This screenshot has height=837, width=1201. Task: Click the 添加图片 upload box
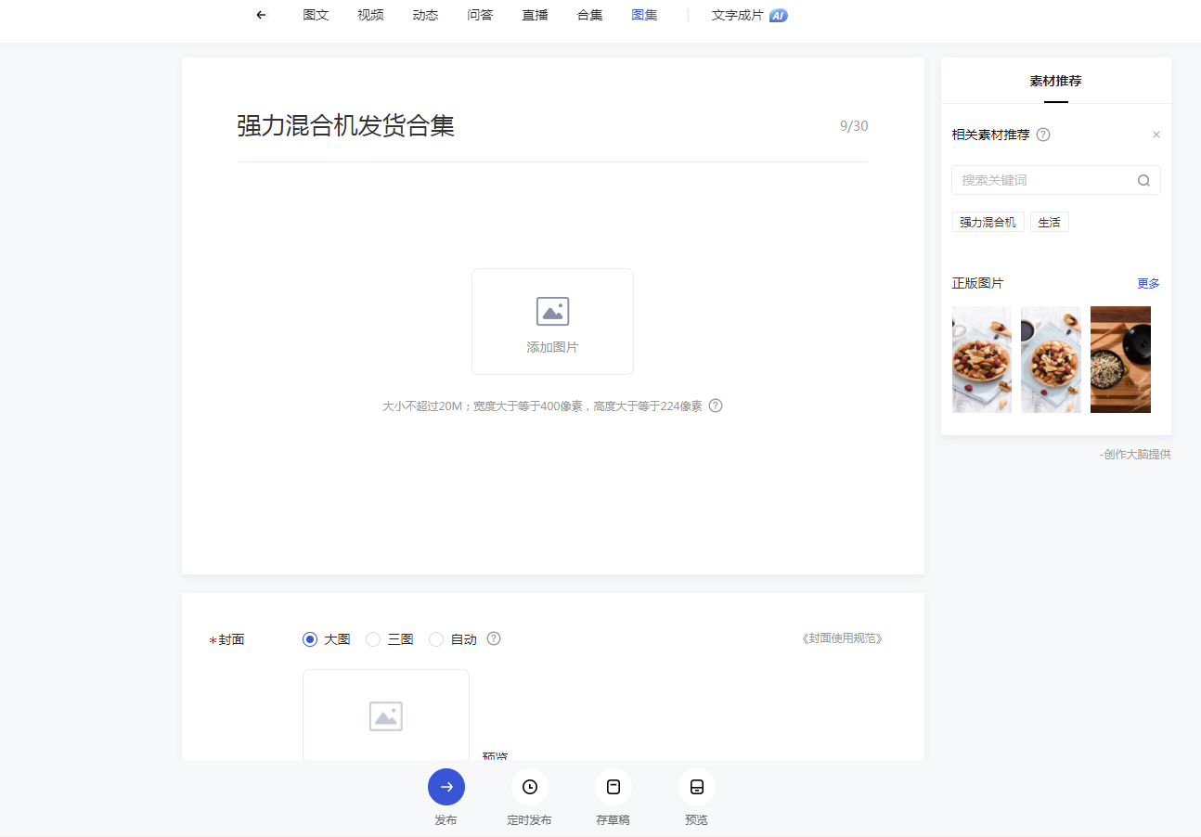552,321
